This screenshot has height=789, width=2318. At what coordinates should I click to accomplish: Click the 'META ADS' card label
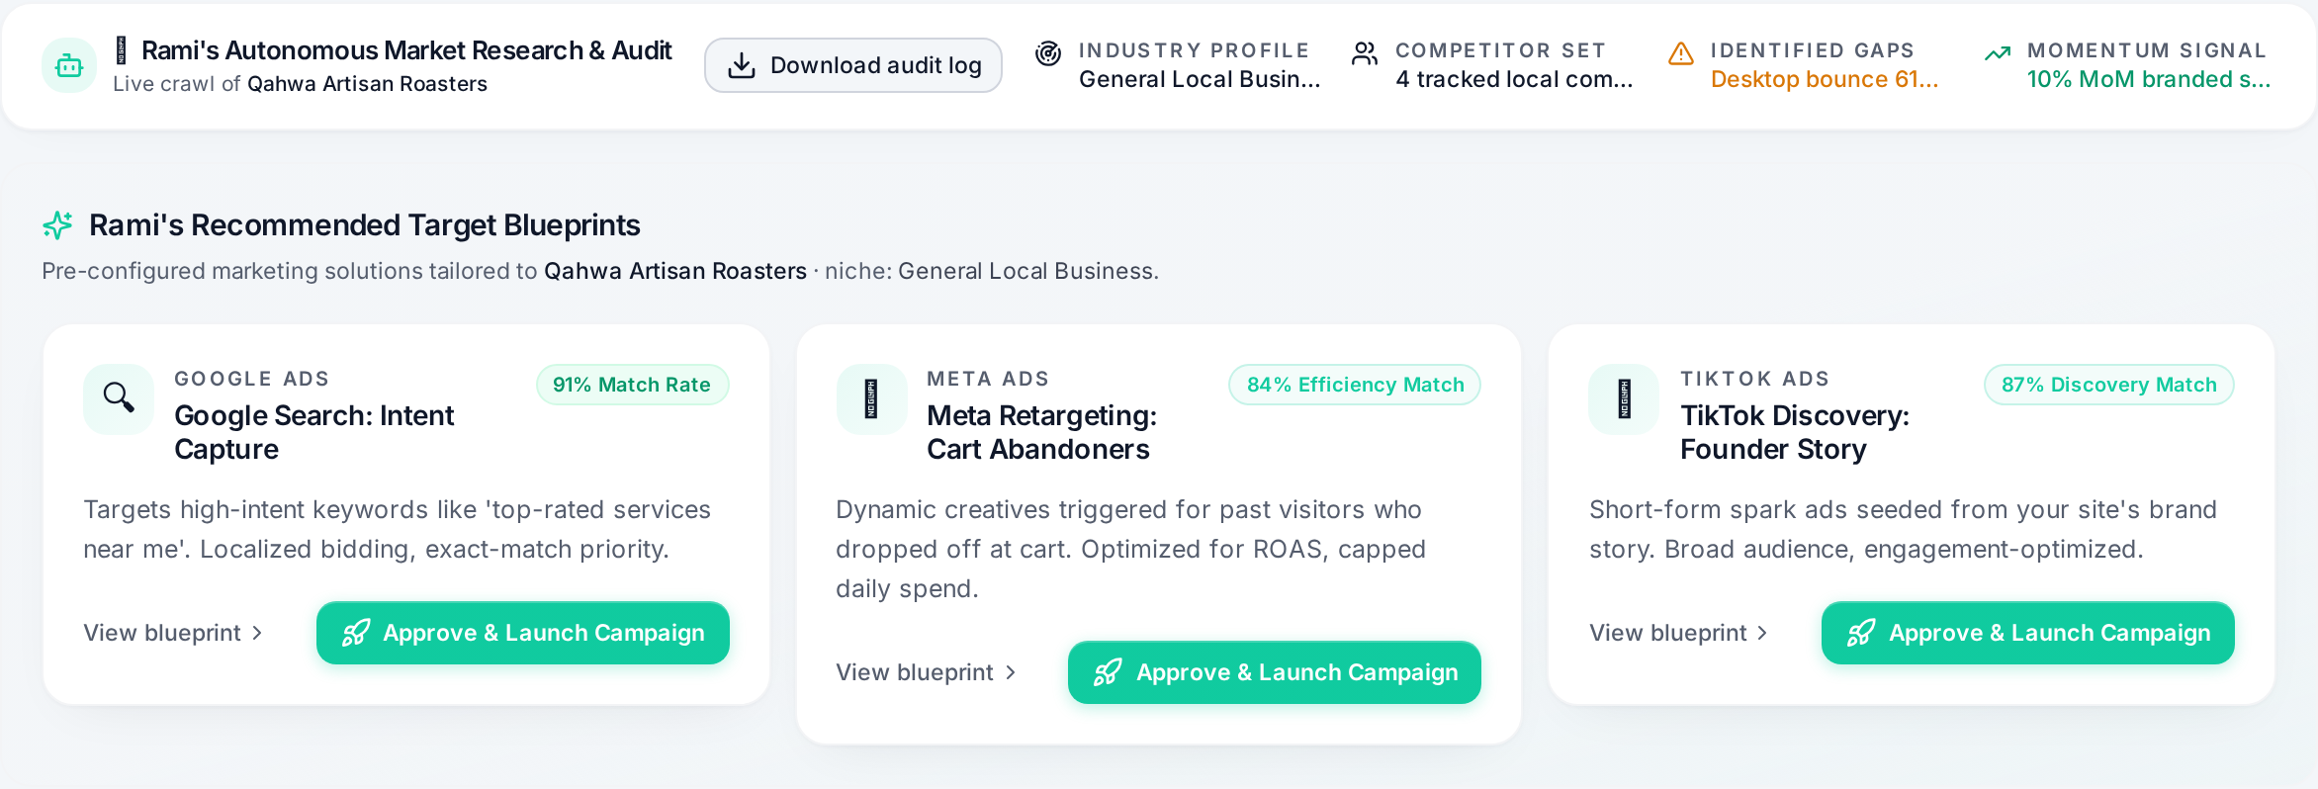tap(988, 379)
